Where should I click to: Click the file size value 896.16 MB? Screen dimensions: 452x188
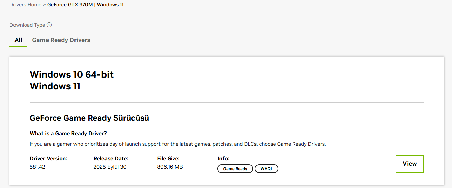click(x=170, y=167)
